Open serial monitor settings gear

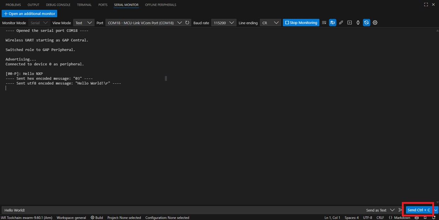pyautogui.click(x=375, y=22)
